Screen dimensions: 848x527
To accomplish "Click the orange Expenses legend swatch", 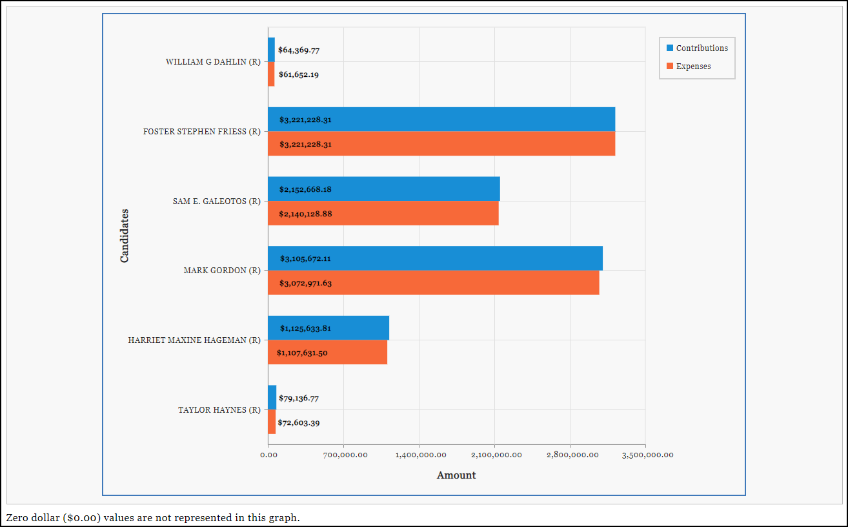I will tap(669, 66).
